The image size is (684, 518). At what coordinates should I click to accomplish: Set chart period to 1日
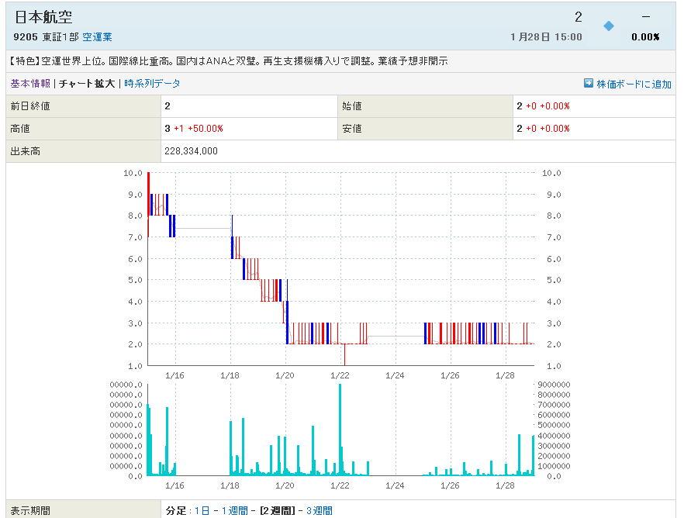[202, 510]
